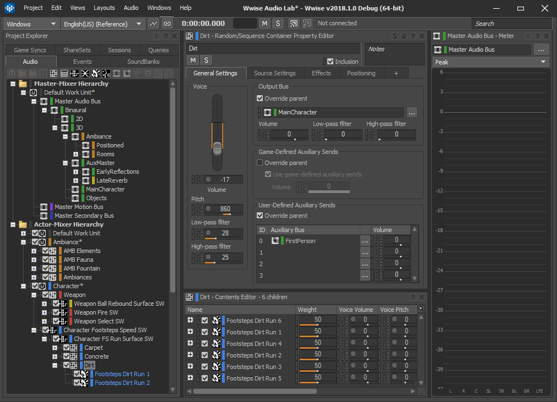Check Override parent under Game-Defined Auxiliary Sends
This screenshot has height=402, width=557.
point(260,163)
